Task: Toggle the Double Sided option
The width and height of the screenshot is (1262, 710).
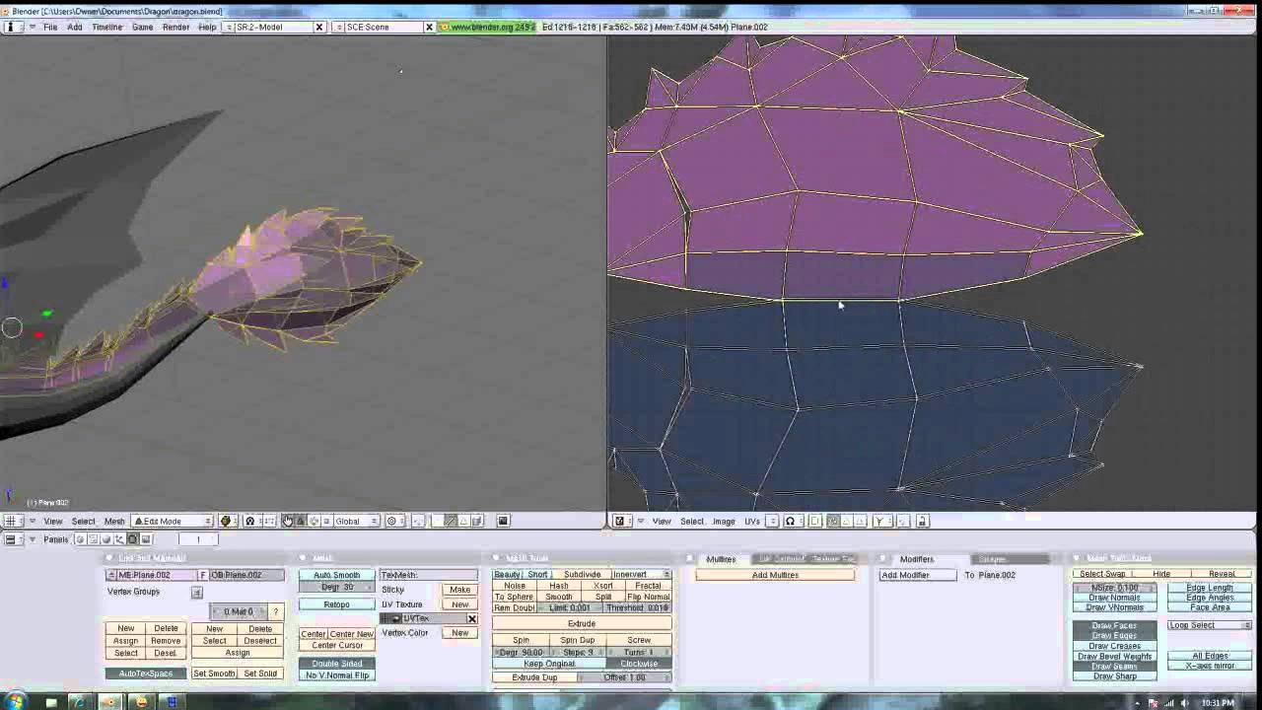Action: click(x=336, y=664)
